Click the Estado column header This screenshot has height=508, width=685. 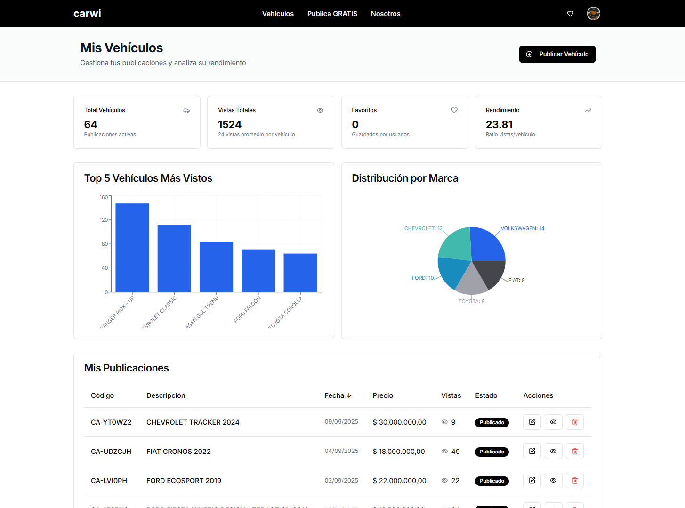pos(486,395)
